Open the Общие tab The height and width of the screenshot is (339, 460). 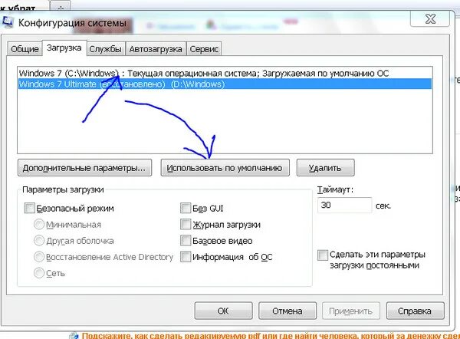(25, 49)
